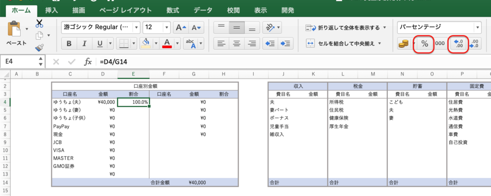491x196 pixels.
Task: Apply the red font color swatch
Action: (167, 44)
